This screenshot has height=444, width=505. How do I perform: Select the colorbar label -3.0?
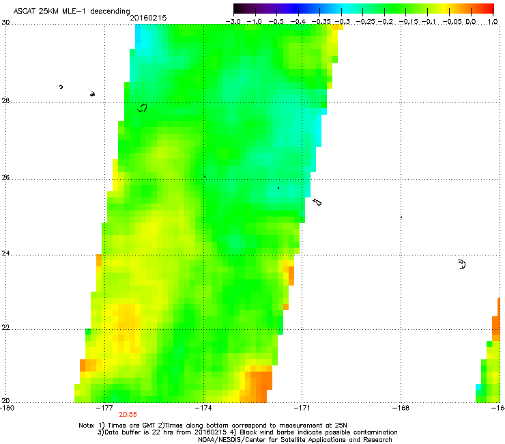coord(233,22)
